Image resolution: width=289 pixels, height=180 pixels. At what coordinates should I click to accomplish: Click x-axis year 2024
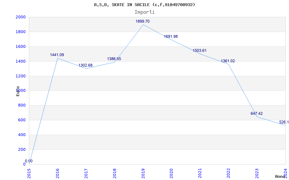285,173
